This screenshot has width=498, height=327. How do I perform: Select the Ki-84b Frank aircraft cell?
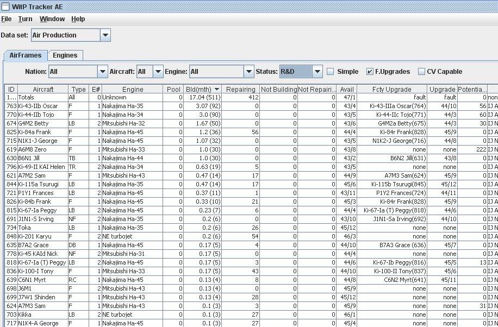(43, 202)
